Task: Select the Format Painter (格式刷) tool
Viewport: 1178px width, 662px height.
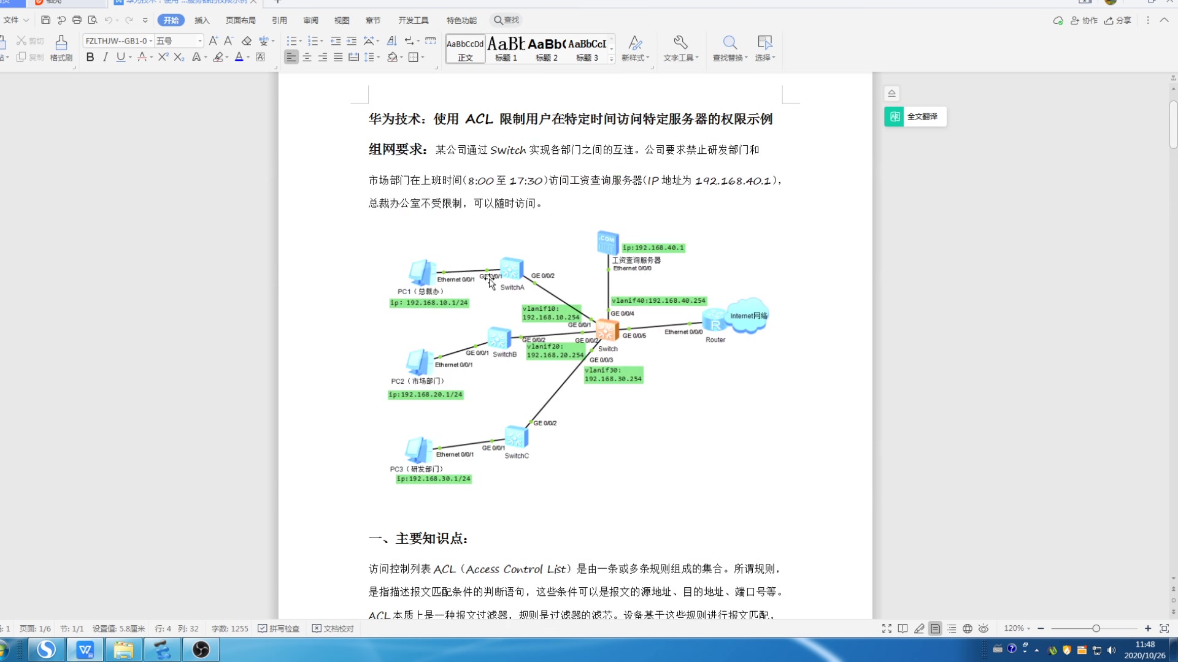Action: pos(61,48)
